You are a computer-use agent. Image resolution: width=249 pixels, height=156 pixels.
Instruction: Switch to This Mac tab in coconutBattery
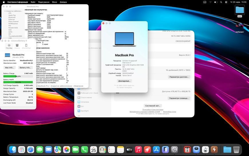point(9,46)
